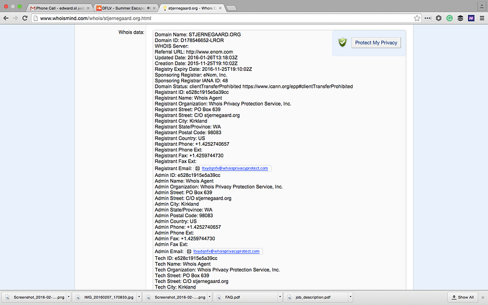The width and height of the screenshot is (488, 305).
Task: Open the dark blue M extension icon
Action: click(471, 18)
